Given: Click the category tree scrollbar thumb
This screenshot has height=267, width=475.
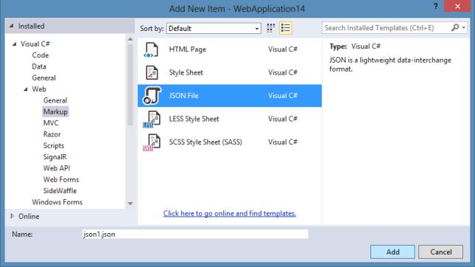Looking at the screenshot, I should (130, 85).
